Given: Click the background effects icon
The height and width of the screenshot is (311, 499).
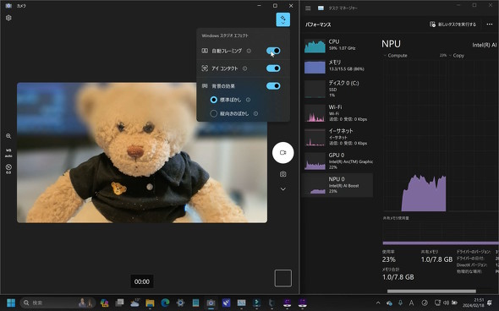Looking at the screenshot, I should (205, 86).
